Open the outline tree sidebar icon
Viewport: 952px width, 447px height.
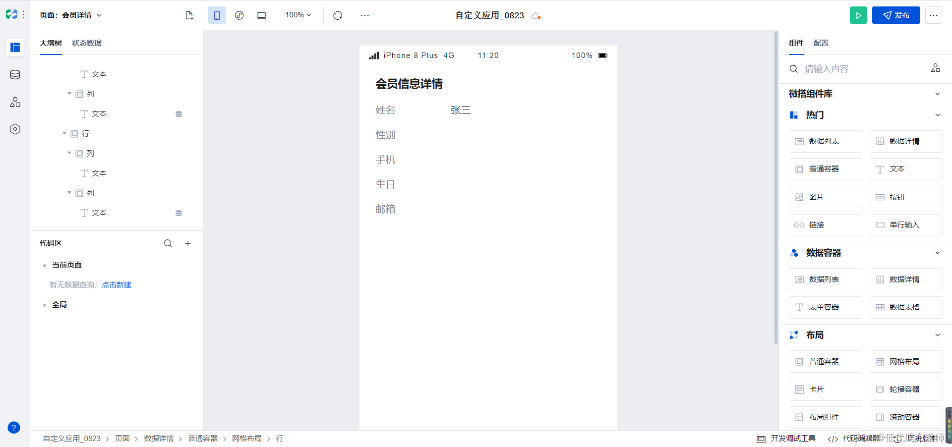[15, 48]
